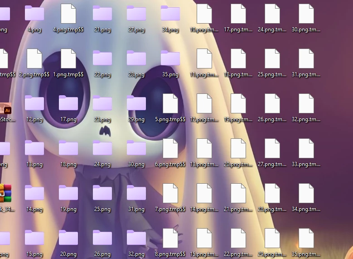Screen dimensions: 353x259
Task: Select the 29.png folder
Action: coord(136,103)
